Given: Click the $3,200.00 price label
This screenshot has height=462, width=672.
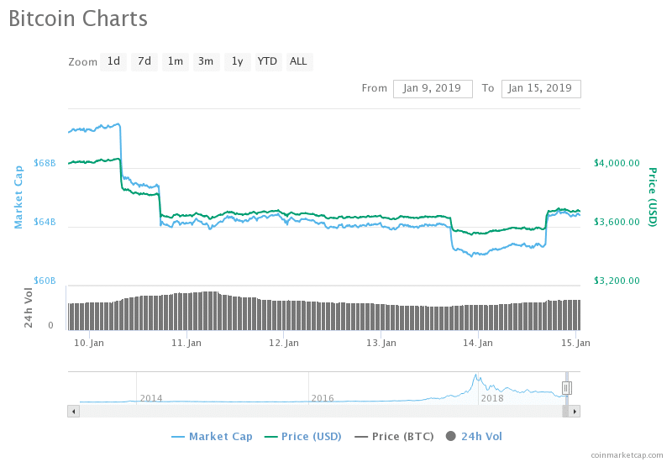Looking at the screenshot, I should coord(617,281).
